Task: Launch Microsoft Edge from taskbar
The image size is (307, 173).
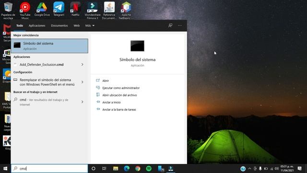Action: click(x=127, y=169)
